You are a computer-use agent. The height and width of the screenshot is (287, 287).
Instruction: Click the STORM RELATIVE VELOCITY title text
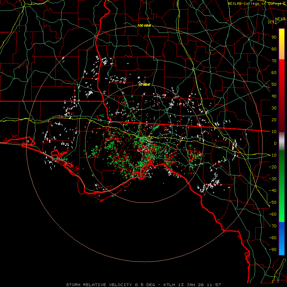point(99,285)
